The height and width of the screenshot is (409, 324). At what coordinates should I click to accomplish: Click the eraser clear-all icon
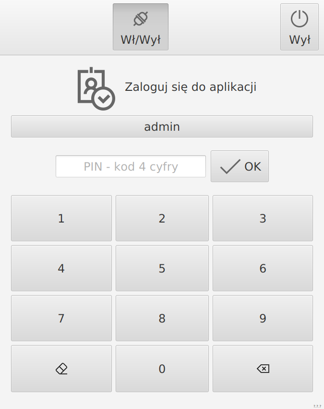click(x=61, y=369)
